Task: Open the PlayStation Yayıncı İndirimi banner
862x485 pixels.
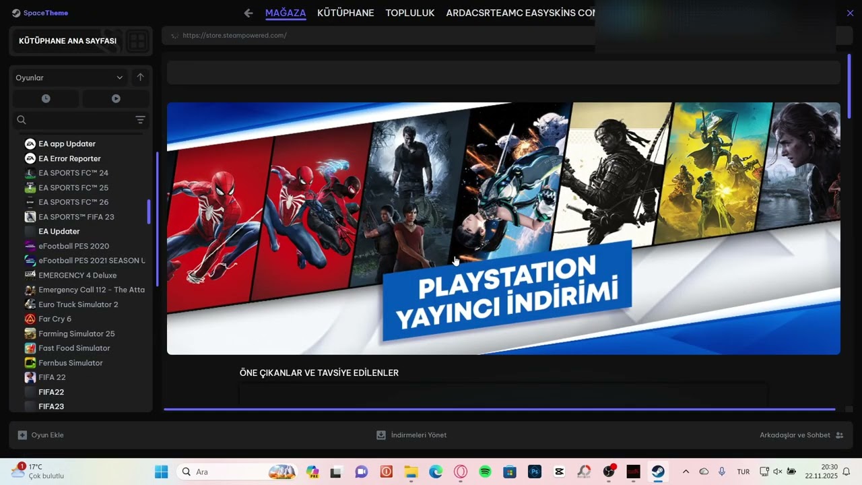Action: [x=504, y=228]
